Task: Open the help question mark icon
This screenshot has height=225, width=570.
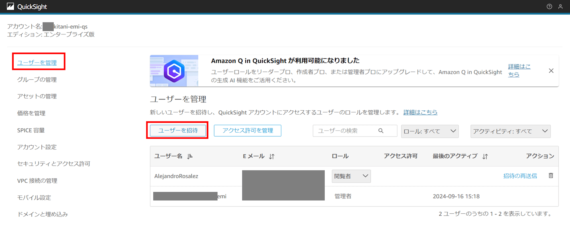Action: (x=549, y=7)
